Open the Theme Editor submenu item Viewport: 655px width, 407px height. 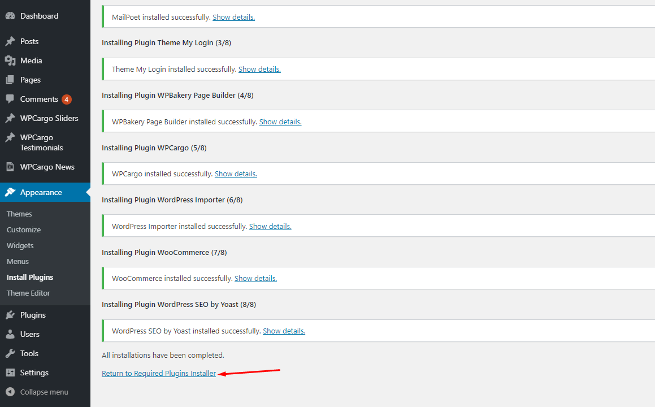click(x=28, y=293)
